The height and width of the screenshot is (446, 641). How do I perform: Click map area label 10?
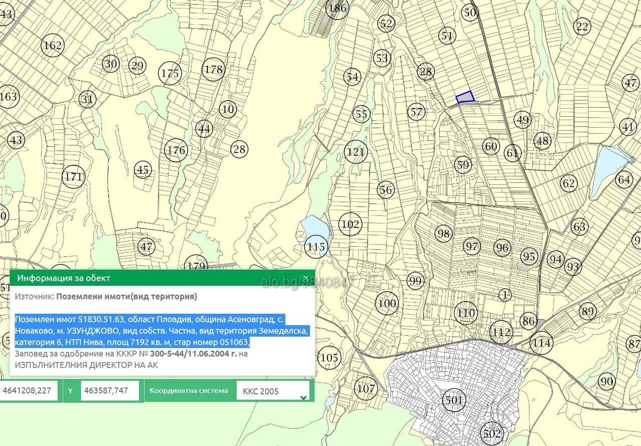tap(228, 109)
